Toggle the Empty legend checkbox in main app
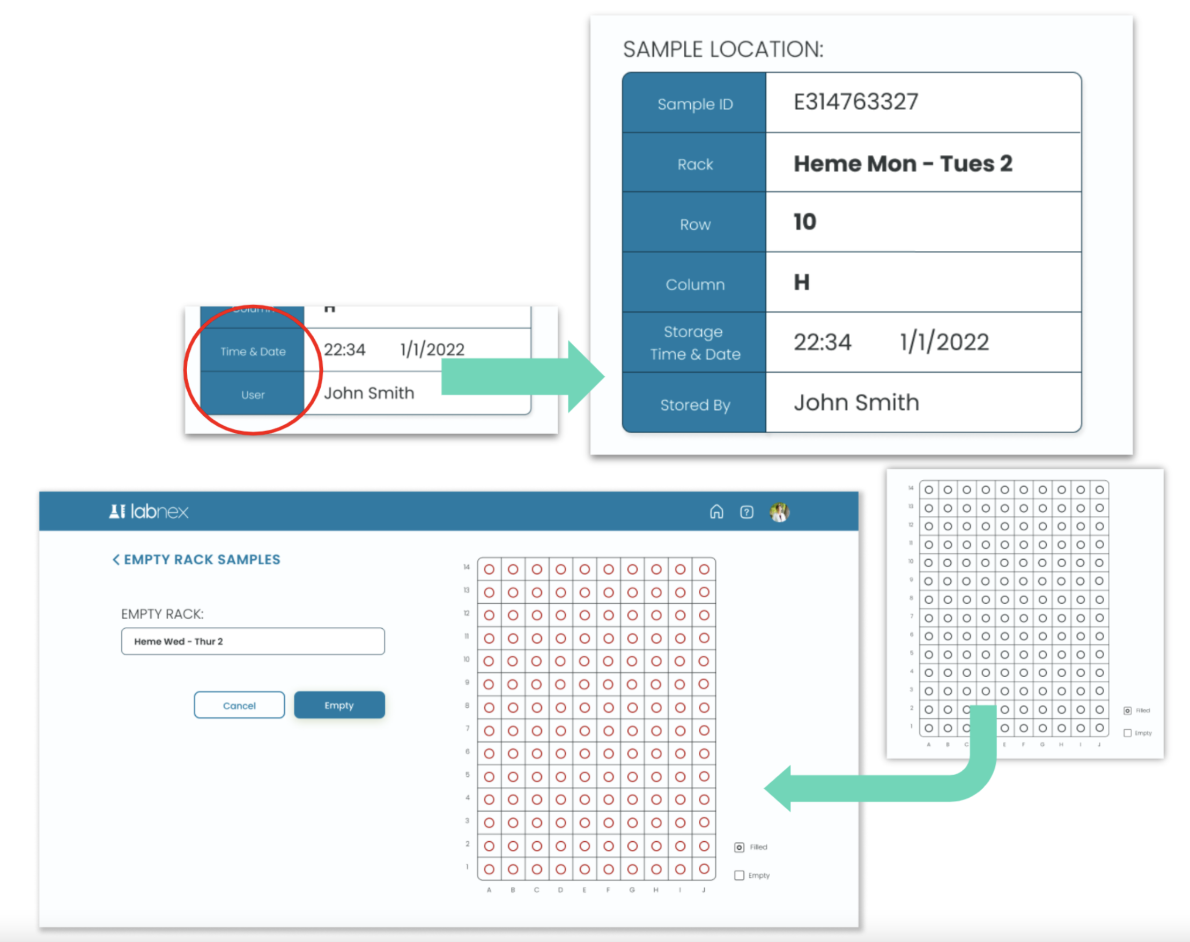This screenshot has width=1190, height=942. pyautogui.click(x=740, y=876)
